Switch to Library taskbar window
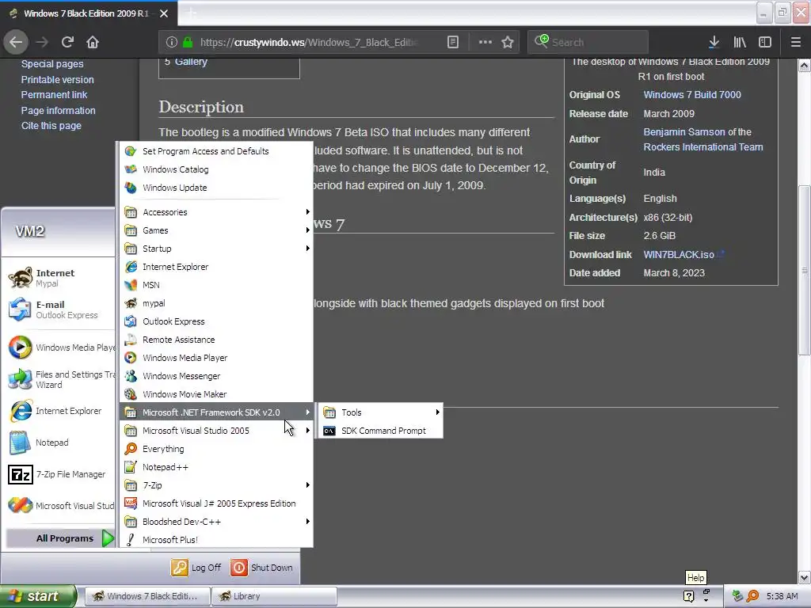Viewport: 811px width, 608px height. pyautogui.click(x=274, y=596)
